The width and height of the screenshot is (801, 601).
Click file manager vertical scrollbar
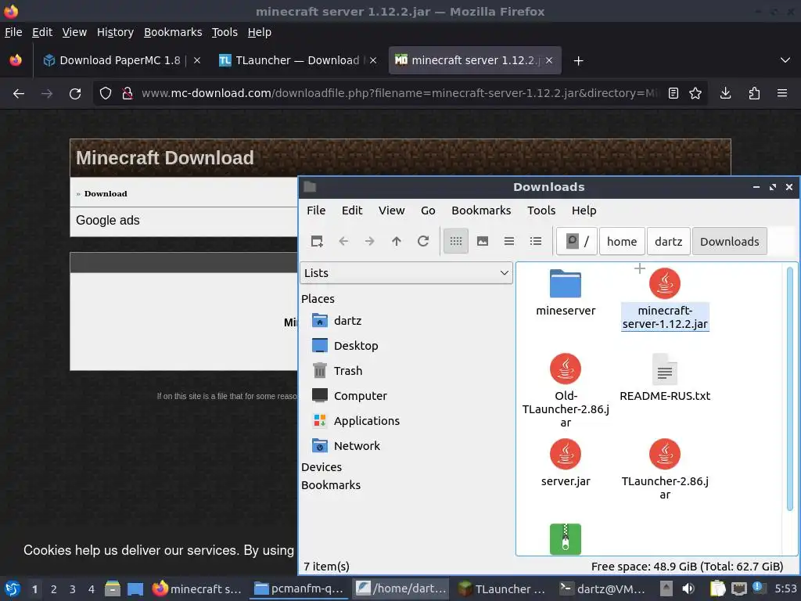[x=790, y=388]
